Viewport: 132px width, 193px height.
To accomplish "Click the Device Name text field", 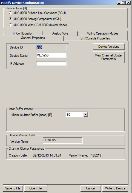I will click(51, 55).
